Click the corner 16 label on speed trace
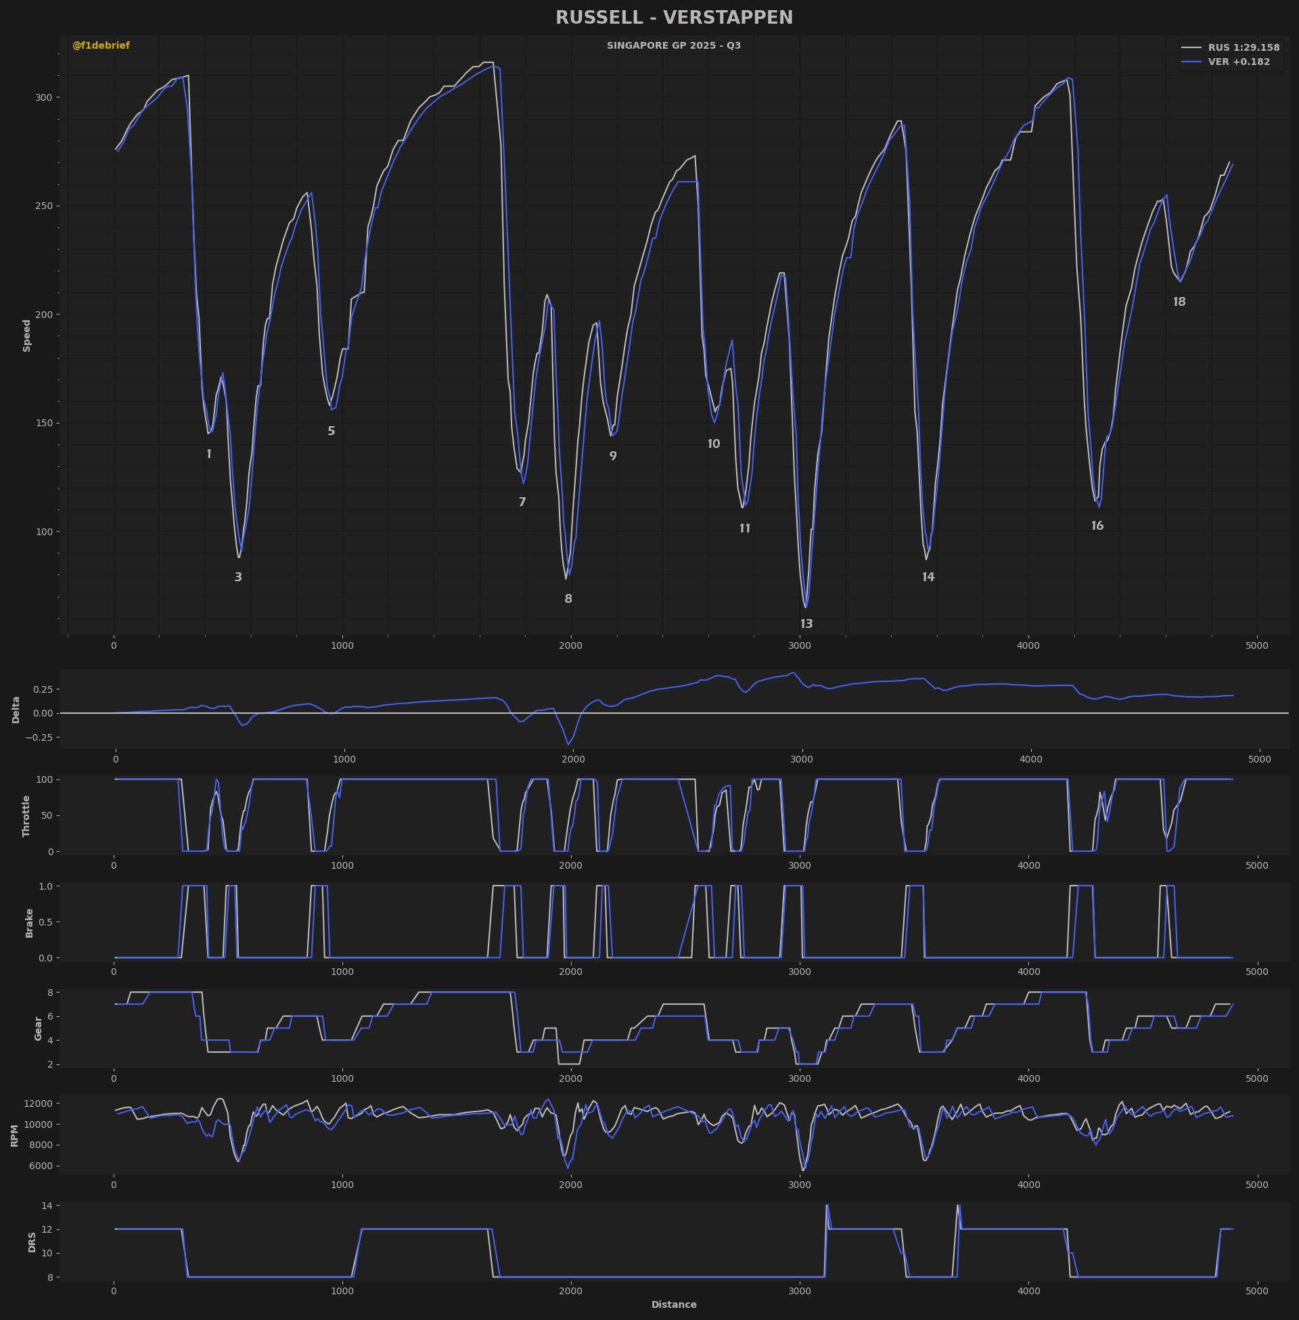 click(x=1097, y=526)
